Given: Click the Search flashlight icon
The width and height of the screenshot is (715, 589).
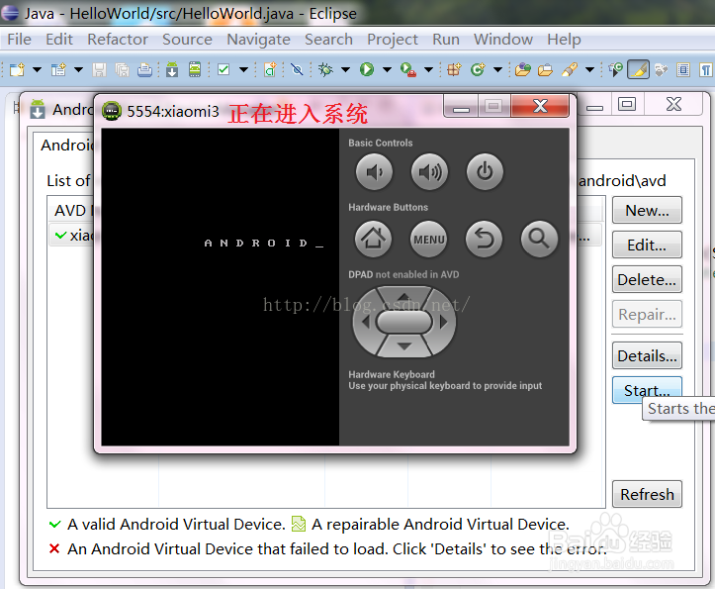Looking at the screenshot, I should click(570, 70).
